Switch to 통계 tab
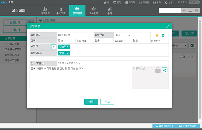Viewport: 202px width, 130px height. tap(110, 11)
